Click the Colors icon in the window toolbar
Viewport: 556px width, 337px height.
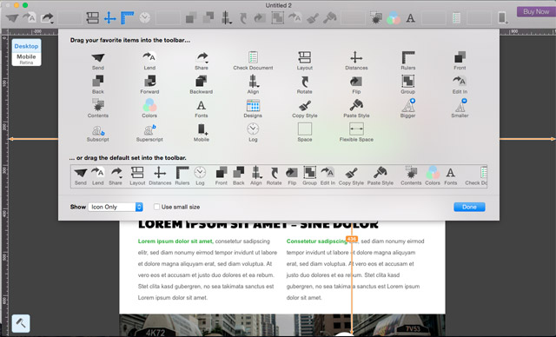(394, 17)
